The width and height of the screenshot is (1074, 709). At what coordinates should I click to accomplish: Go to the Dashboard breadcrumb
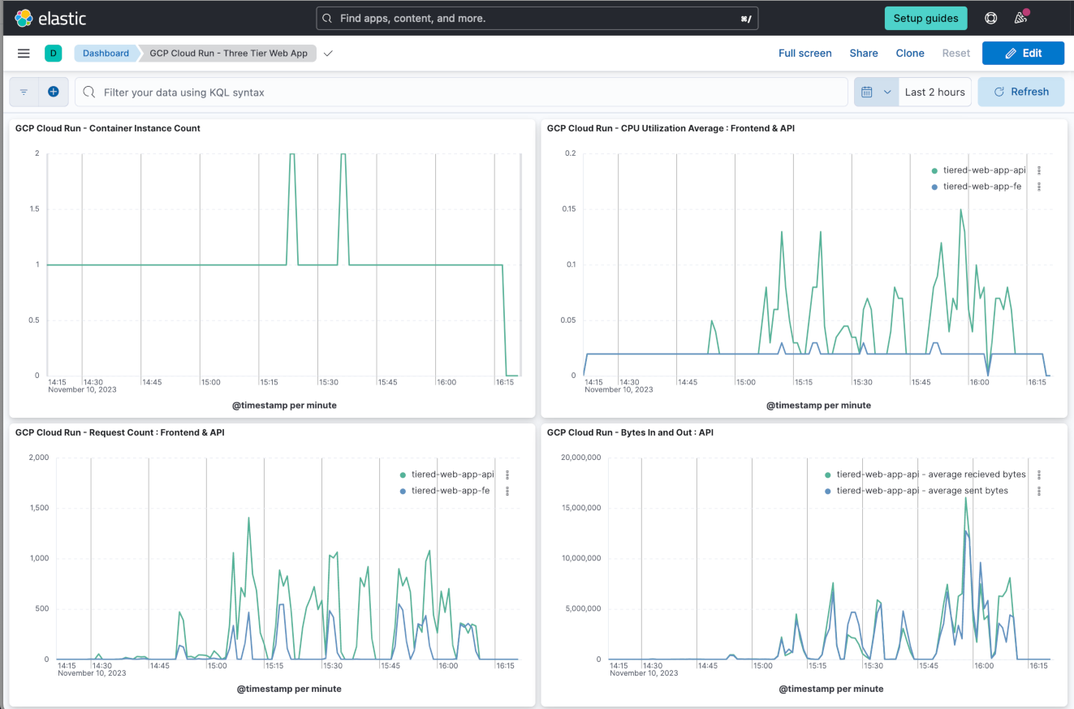(x=106, y=54)
